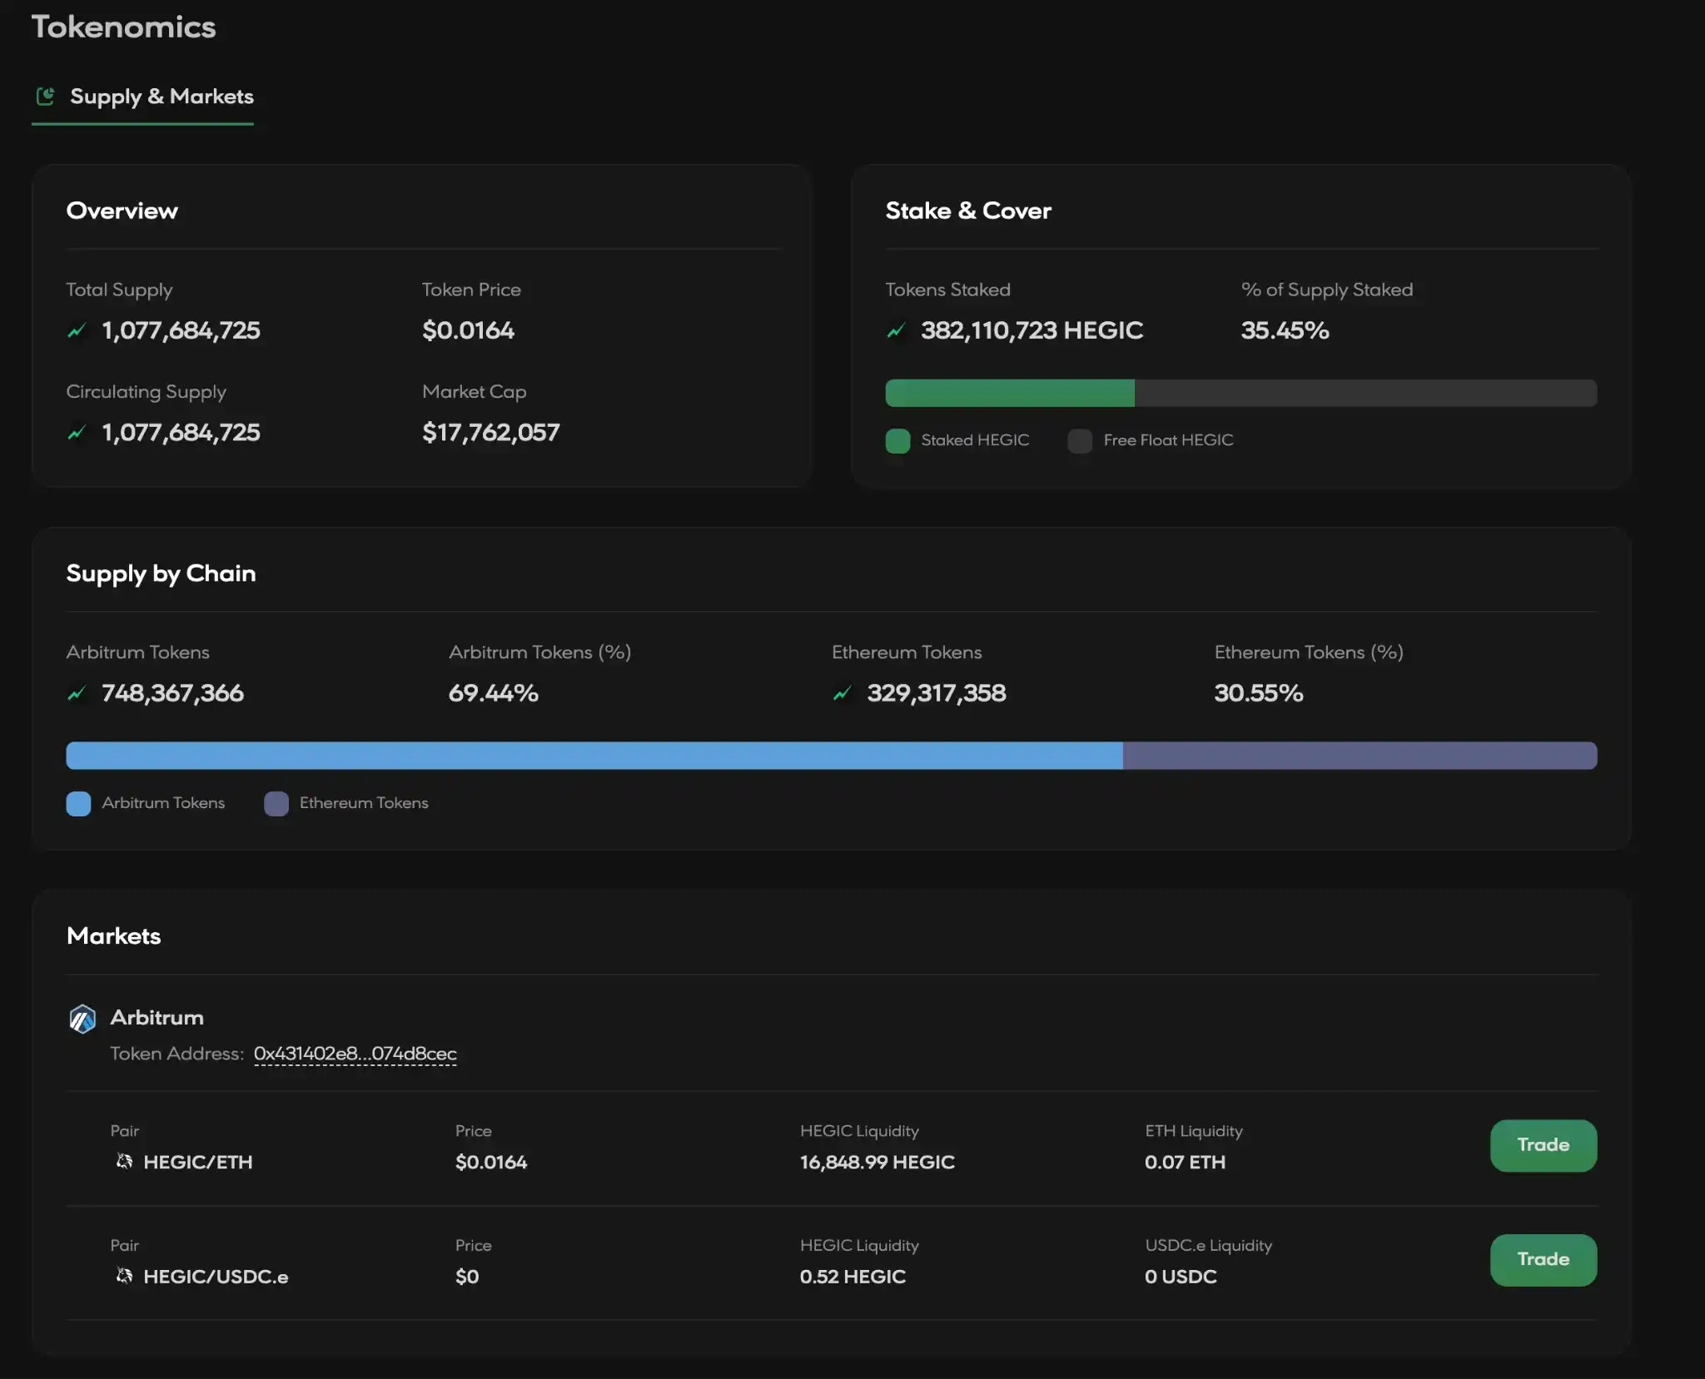Click the 0.52 HEGIC liquidity value
The height and width of the screenshot is (1379, 1705).
pyautogui.click(x=852, y=1276)
